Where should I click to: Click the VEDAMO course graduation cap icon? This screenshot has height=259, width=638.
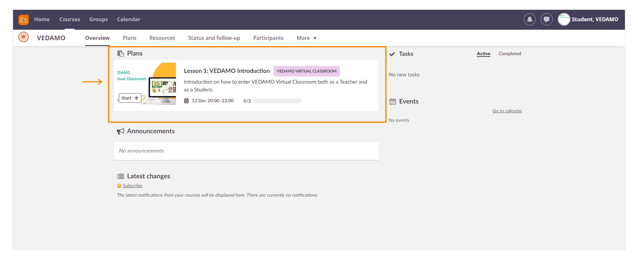[24, 37]
